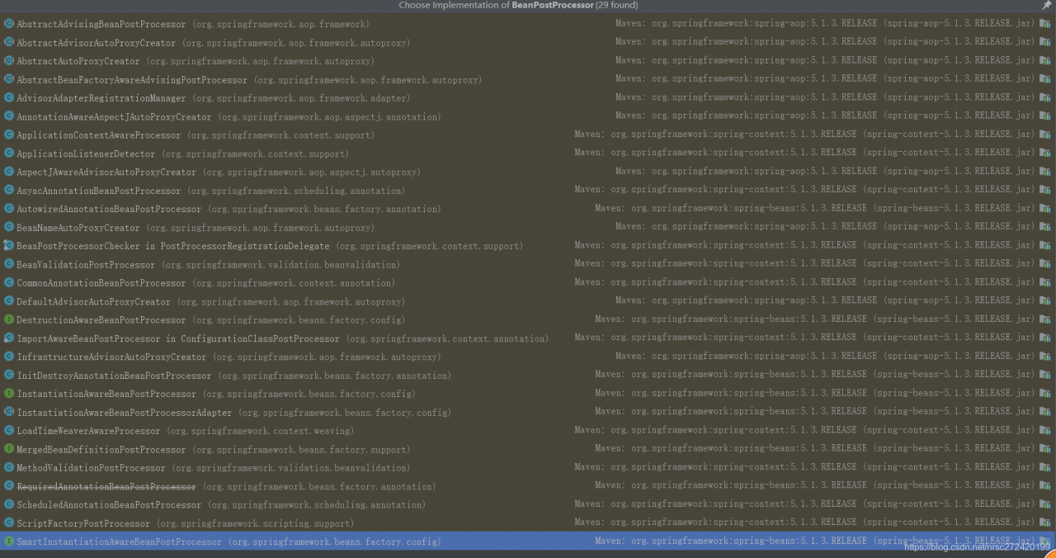Click library icon on InitDestroyAnnotationBeanPostProcessor row
This screenshot has width=1056, height=558.
[1045, 375]
